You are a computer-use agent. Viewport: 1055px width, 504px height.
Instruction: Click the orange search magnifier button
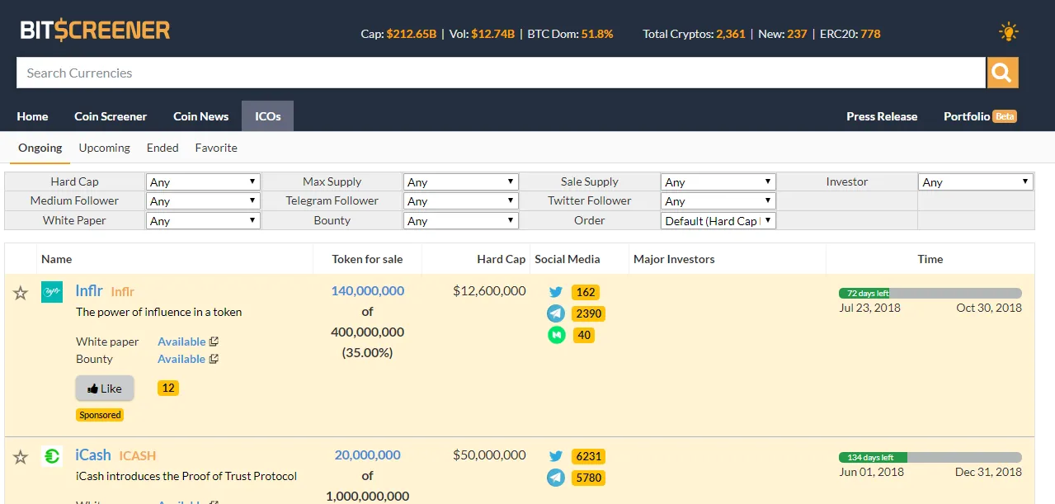tap(1002, 73)
